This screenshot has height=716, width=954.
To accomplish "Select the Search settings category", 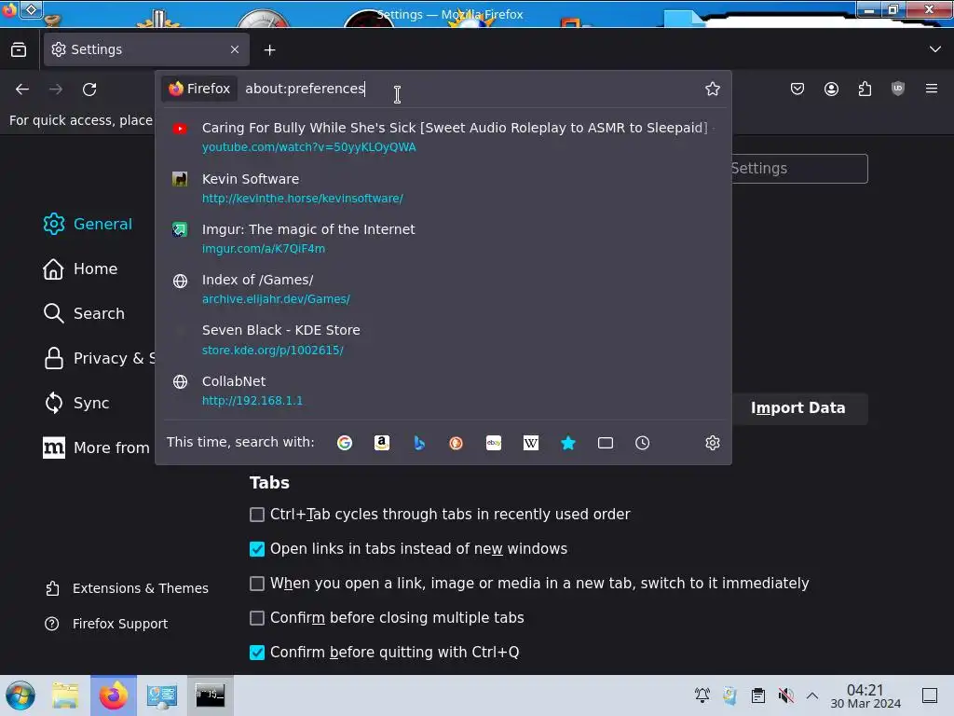I will [x=84, y=313].
